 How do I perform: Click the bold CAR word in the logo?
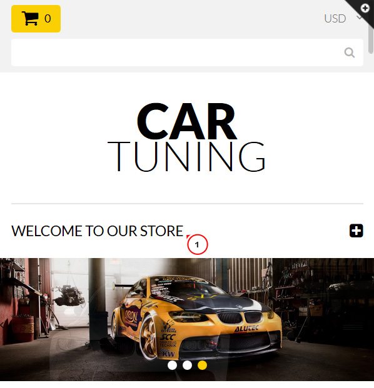click(x=187, y=121)
